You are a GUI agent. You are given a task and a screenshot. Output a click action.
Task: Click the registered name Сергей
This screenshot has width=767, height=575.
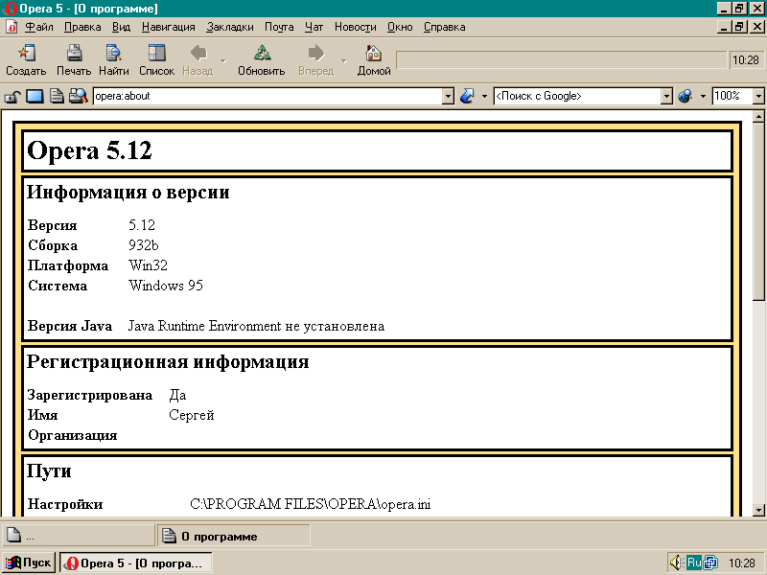[192, 415]
